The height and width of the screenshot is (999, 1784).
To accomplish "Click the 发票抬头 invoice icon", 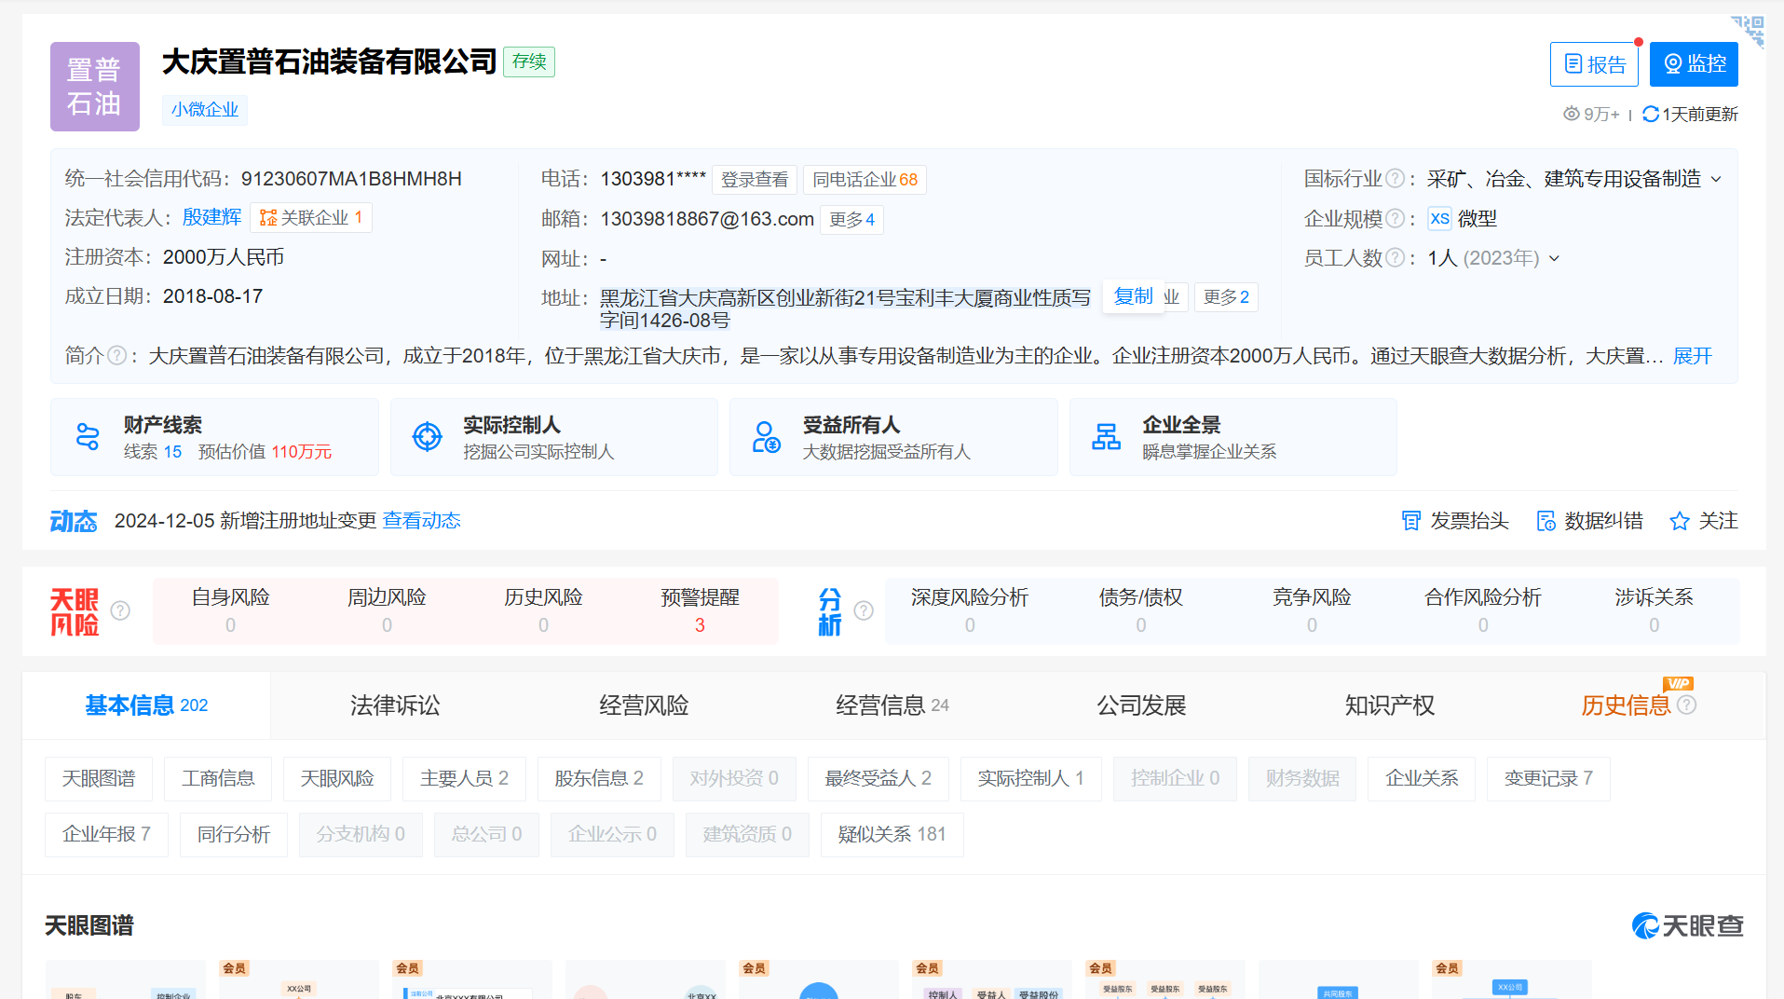I will [x=1411, y=520].
